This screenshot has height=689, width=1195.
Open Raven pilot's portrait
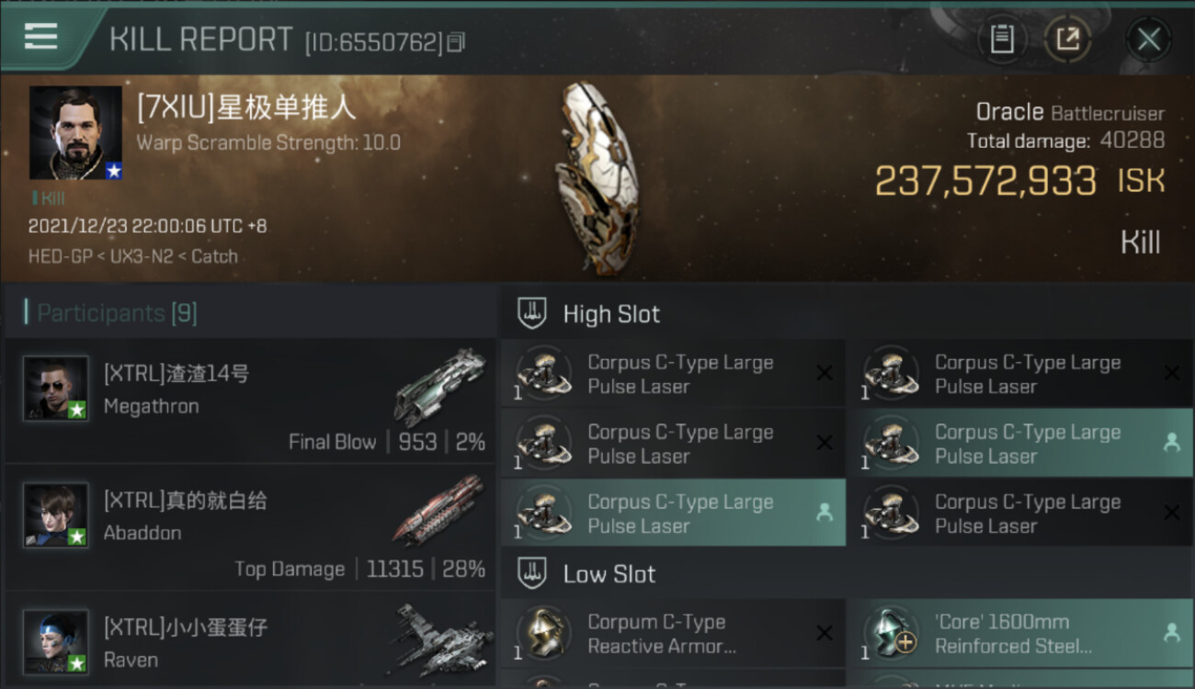pyautogui.click(x=56, y=642)
